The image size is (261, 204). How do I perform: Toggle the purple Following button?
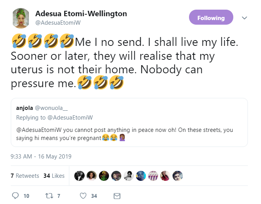[211, 18]
